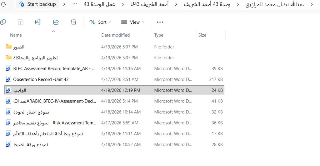The image size is (320, 166).
Task: Click the Start backup button
Action: [x=37, y=4]
